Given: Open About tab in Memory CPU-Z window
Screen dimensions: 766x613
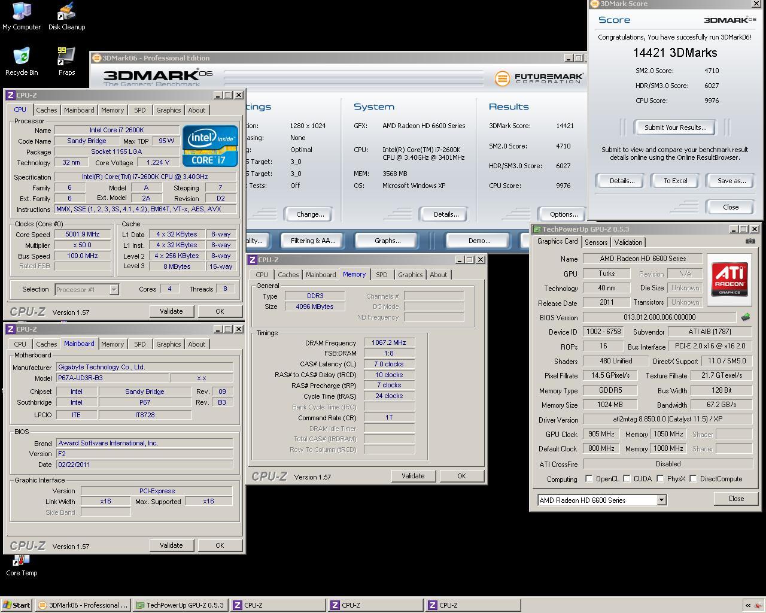Looking at the screenshot, I should click(439, 275).
